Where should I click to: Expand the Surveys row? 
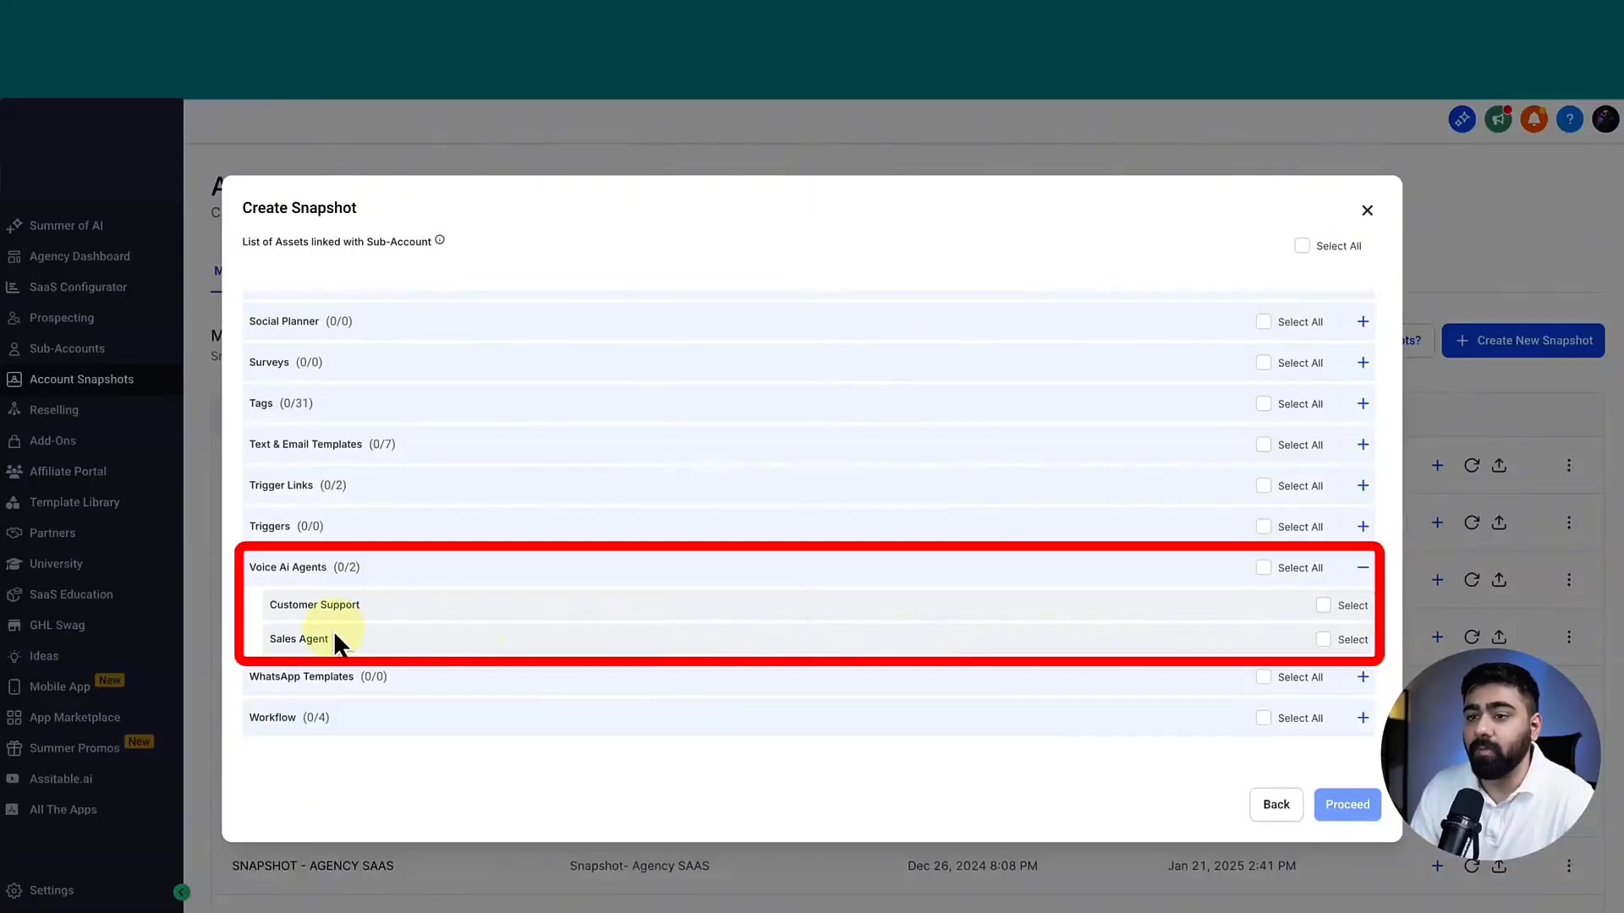(1363, 363)
